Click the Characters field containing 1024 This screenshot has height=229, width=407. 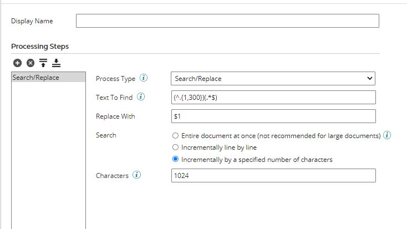(273, 176)
